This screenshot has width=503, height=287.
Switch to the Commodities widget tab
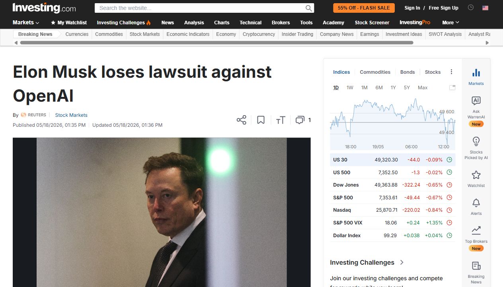tap(375, 72)
